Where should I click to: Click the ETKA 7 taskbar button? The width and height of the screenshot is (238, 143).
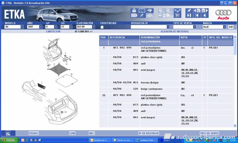pyautogui.click(x=170, y=140)
